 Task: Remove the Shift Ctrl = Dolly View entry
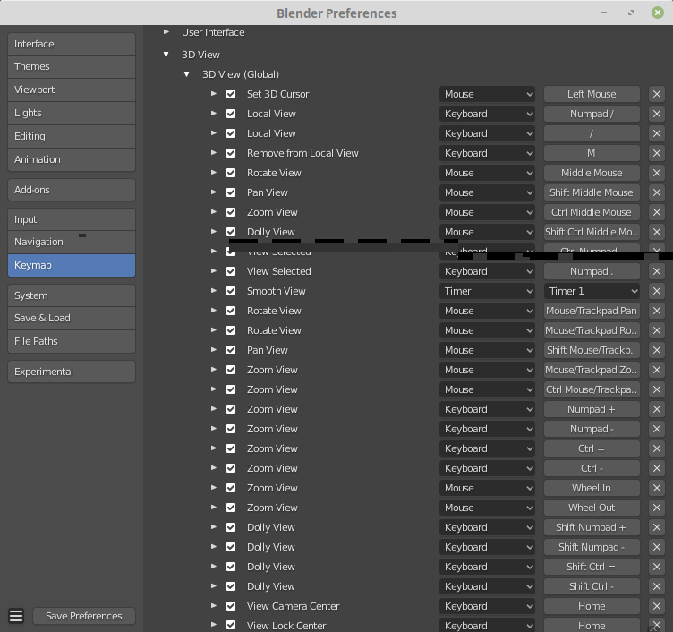(x=657, y=567)
